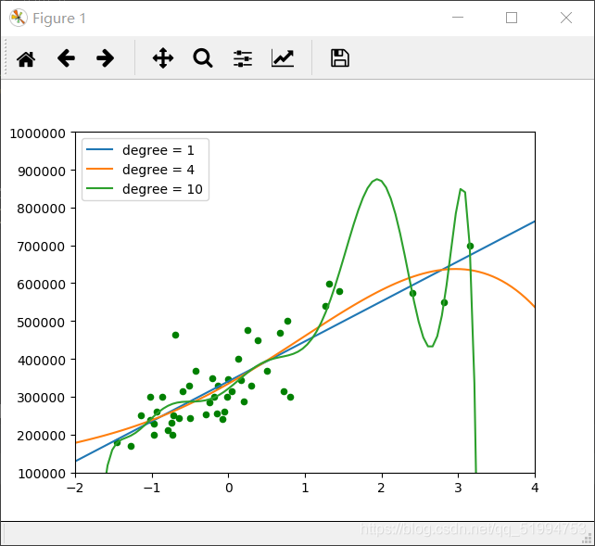Click the y-axis label 1000000
Viewport: 595px width, 546px height.
point(38,133)
